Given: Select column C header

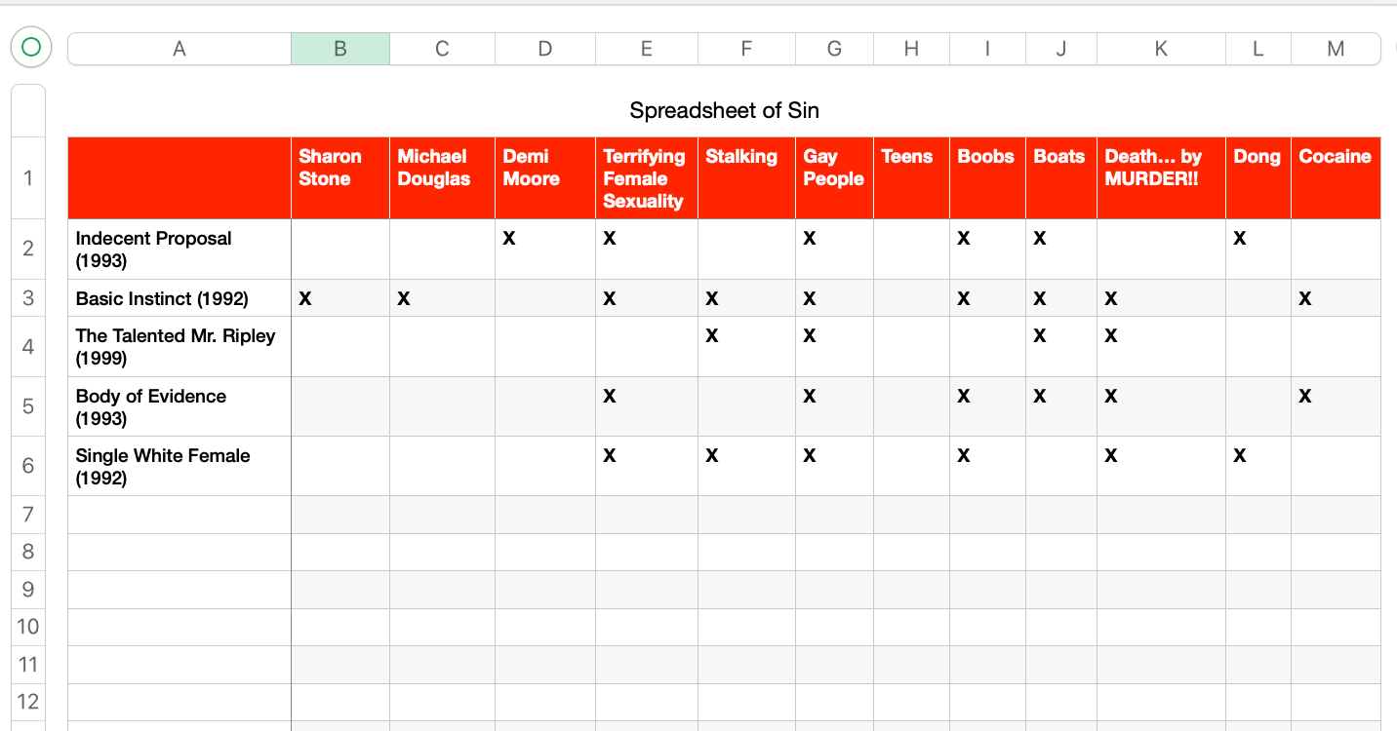Looking at the screenshot, I should coord(442,49).
